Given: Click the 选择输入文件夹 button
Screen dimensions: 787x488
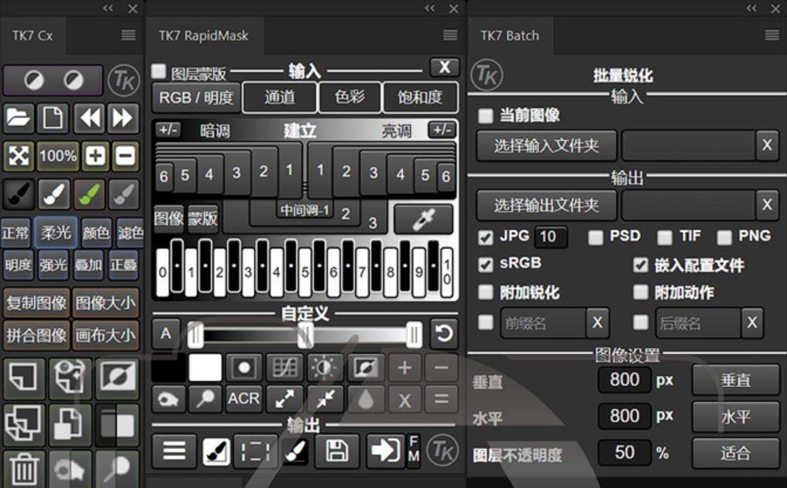Looking at the screenshot, I should [546, 146].
